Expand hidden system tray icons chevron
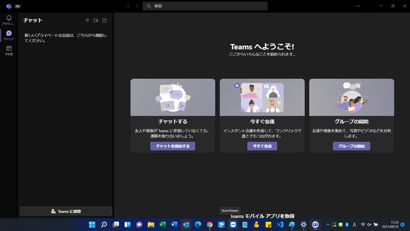 327,224
